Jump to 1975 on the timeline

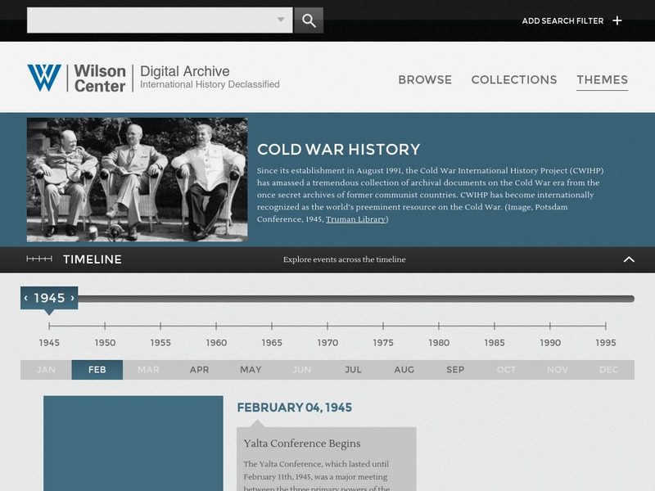click(383, 342)
